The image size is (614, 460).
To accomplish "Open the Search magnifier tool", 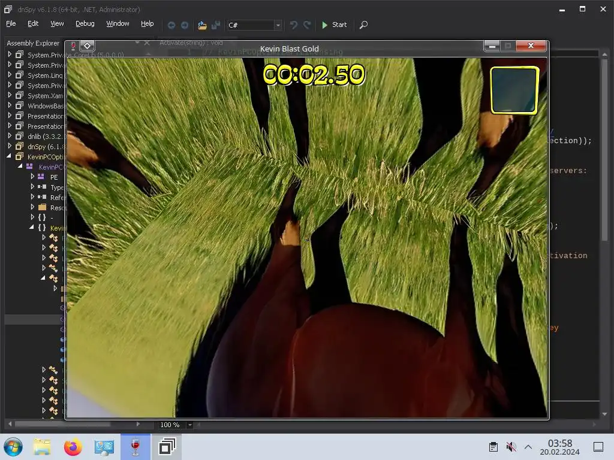I will pos(363,25).
